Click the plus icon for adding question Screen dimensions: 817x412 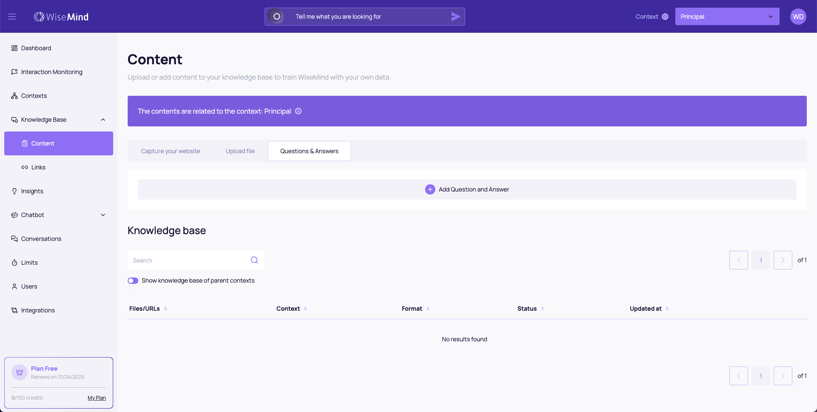point(430,189)
